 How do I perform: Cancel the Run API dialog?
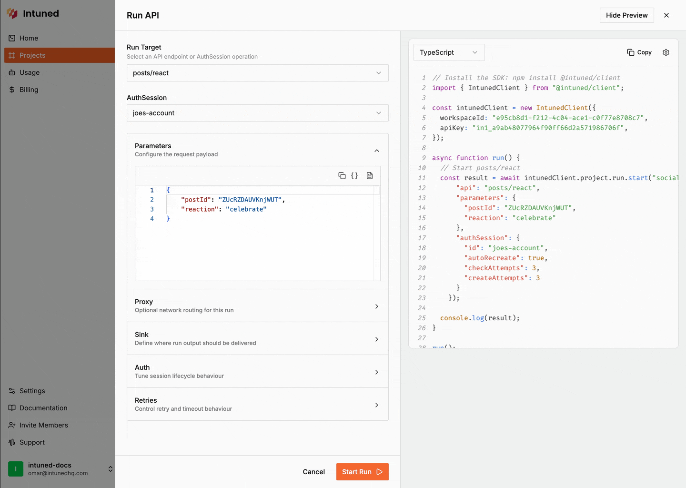point(314,472)
